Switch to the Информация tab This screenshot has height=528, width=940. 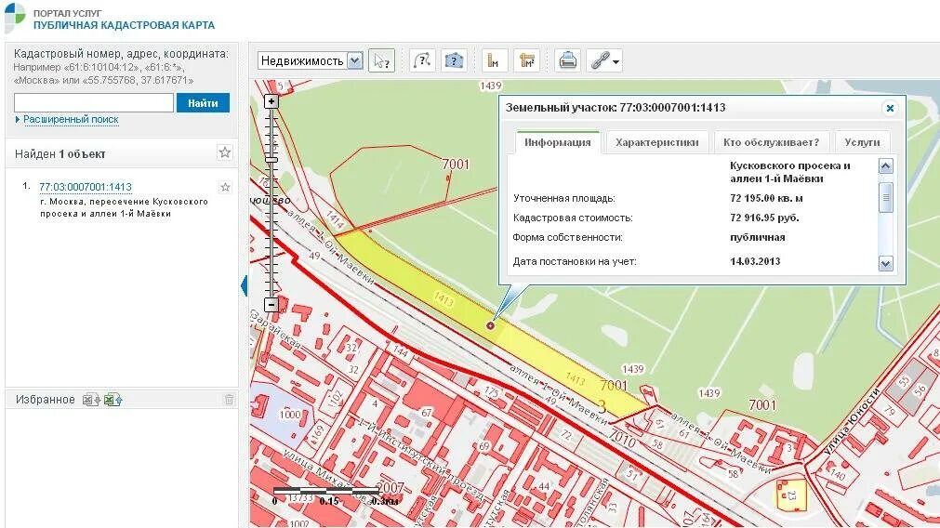coord(558,142)
